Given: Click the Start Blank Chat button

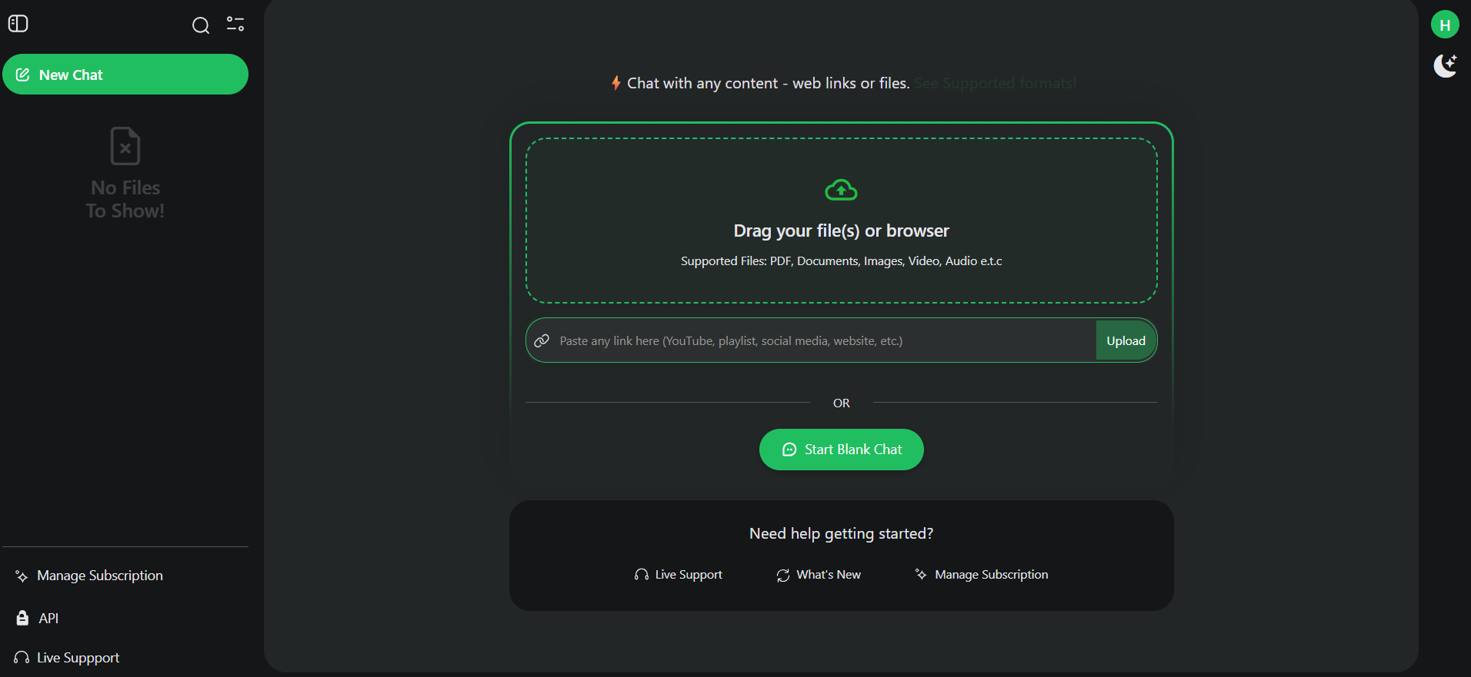Looking at the screenshot, I should 841,450.
